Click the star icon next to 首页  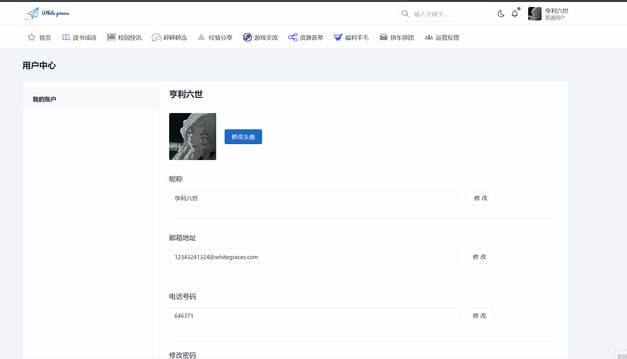[x=32, y=37]
